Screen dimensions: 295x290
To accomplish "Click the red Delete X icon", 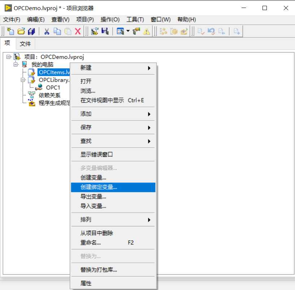I will pos(78,31).
